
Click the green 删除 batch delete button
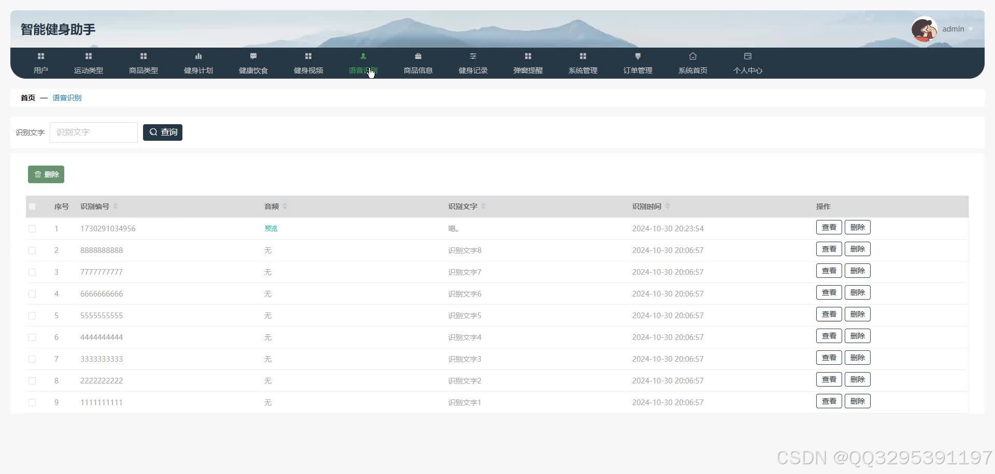[46, 174]
